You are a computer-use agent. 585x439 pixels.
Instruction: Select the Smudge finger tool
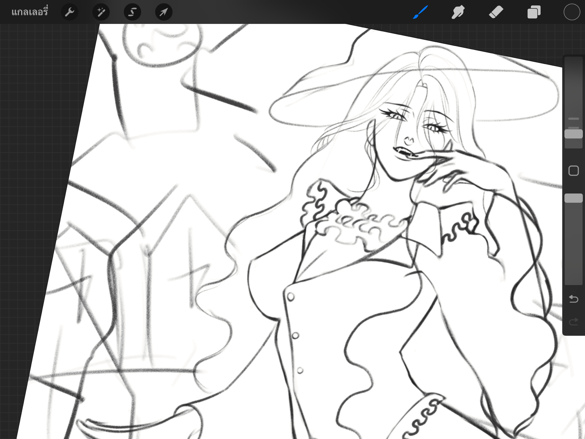tap(458, 12)
